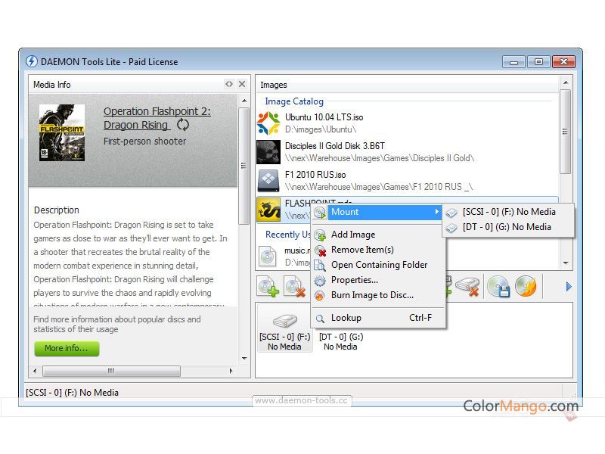Select the Ubuntu 10.04 LTS.iso disc icon
Image resolution: width=605 pixels, height=454 pixels.
coord(268,121)
